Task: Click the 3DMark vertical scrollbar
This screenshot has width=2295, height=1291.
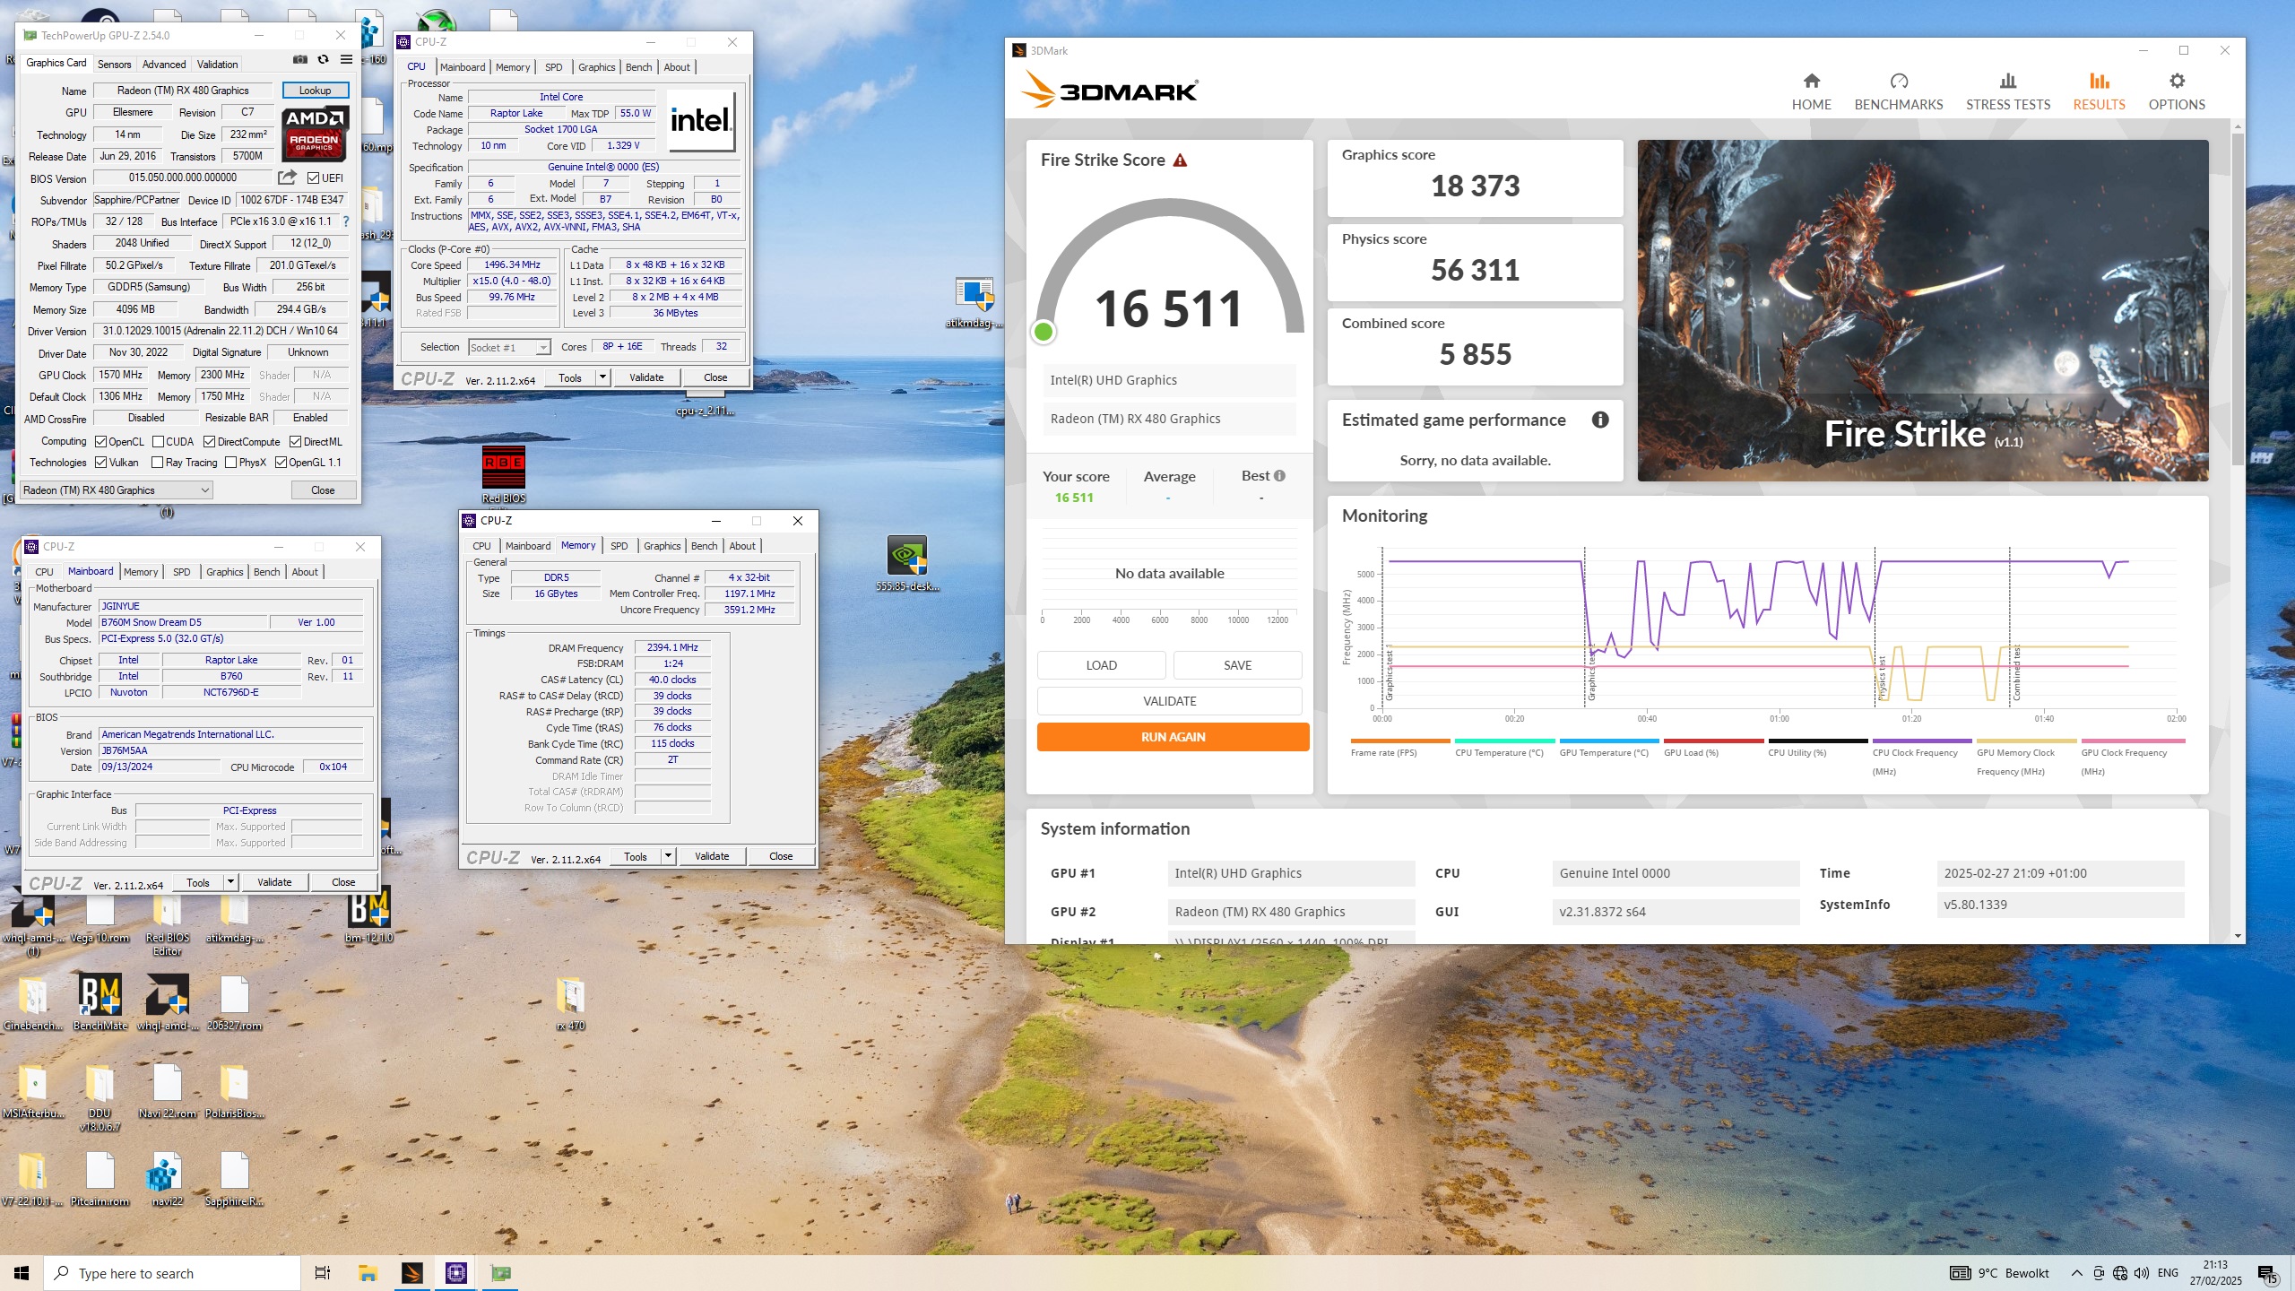Action: 2238,300
